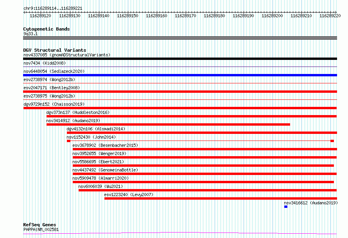Viewport: 348px width, 238px height.
Task: Click ruler position 116289130
Action: 70,16
